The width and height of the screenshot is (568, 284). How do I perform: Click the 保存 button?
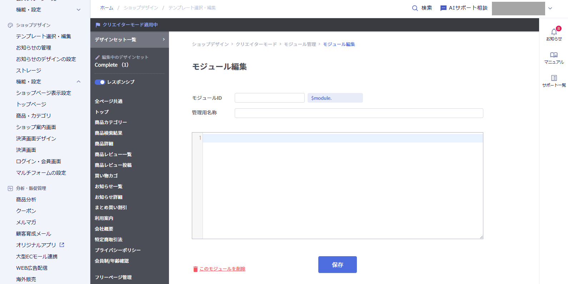[338, 265]
